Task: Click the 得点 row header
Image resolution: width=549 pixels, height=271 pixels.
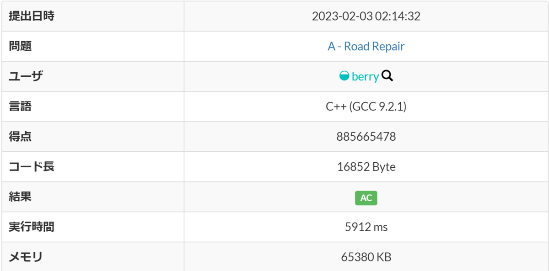Action: 93,137
